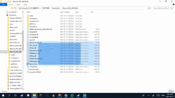
Task: Select the Qt5Multimedia.dll file
Action: coord(35,51)
